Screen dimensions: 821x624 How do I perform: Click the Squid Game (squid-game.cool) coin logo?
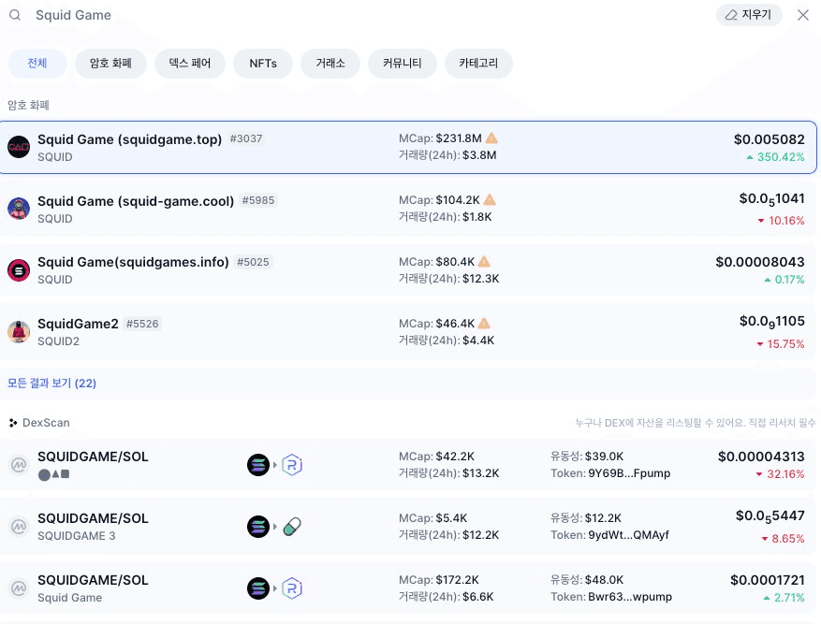(19, 209)
